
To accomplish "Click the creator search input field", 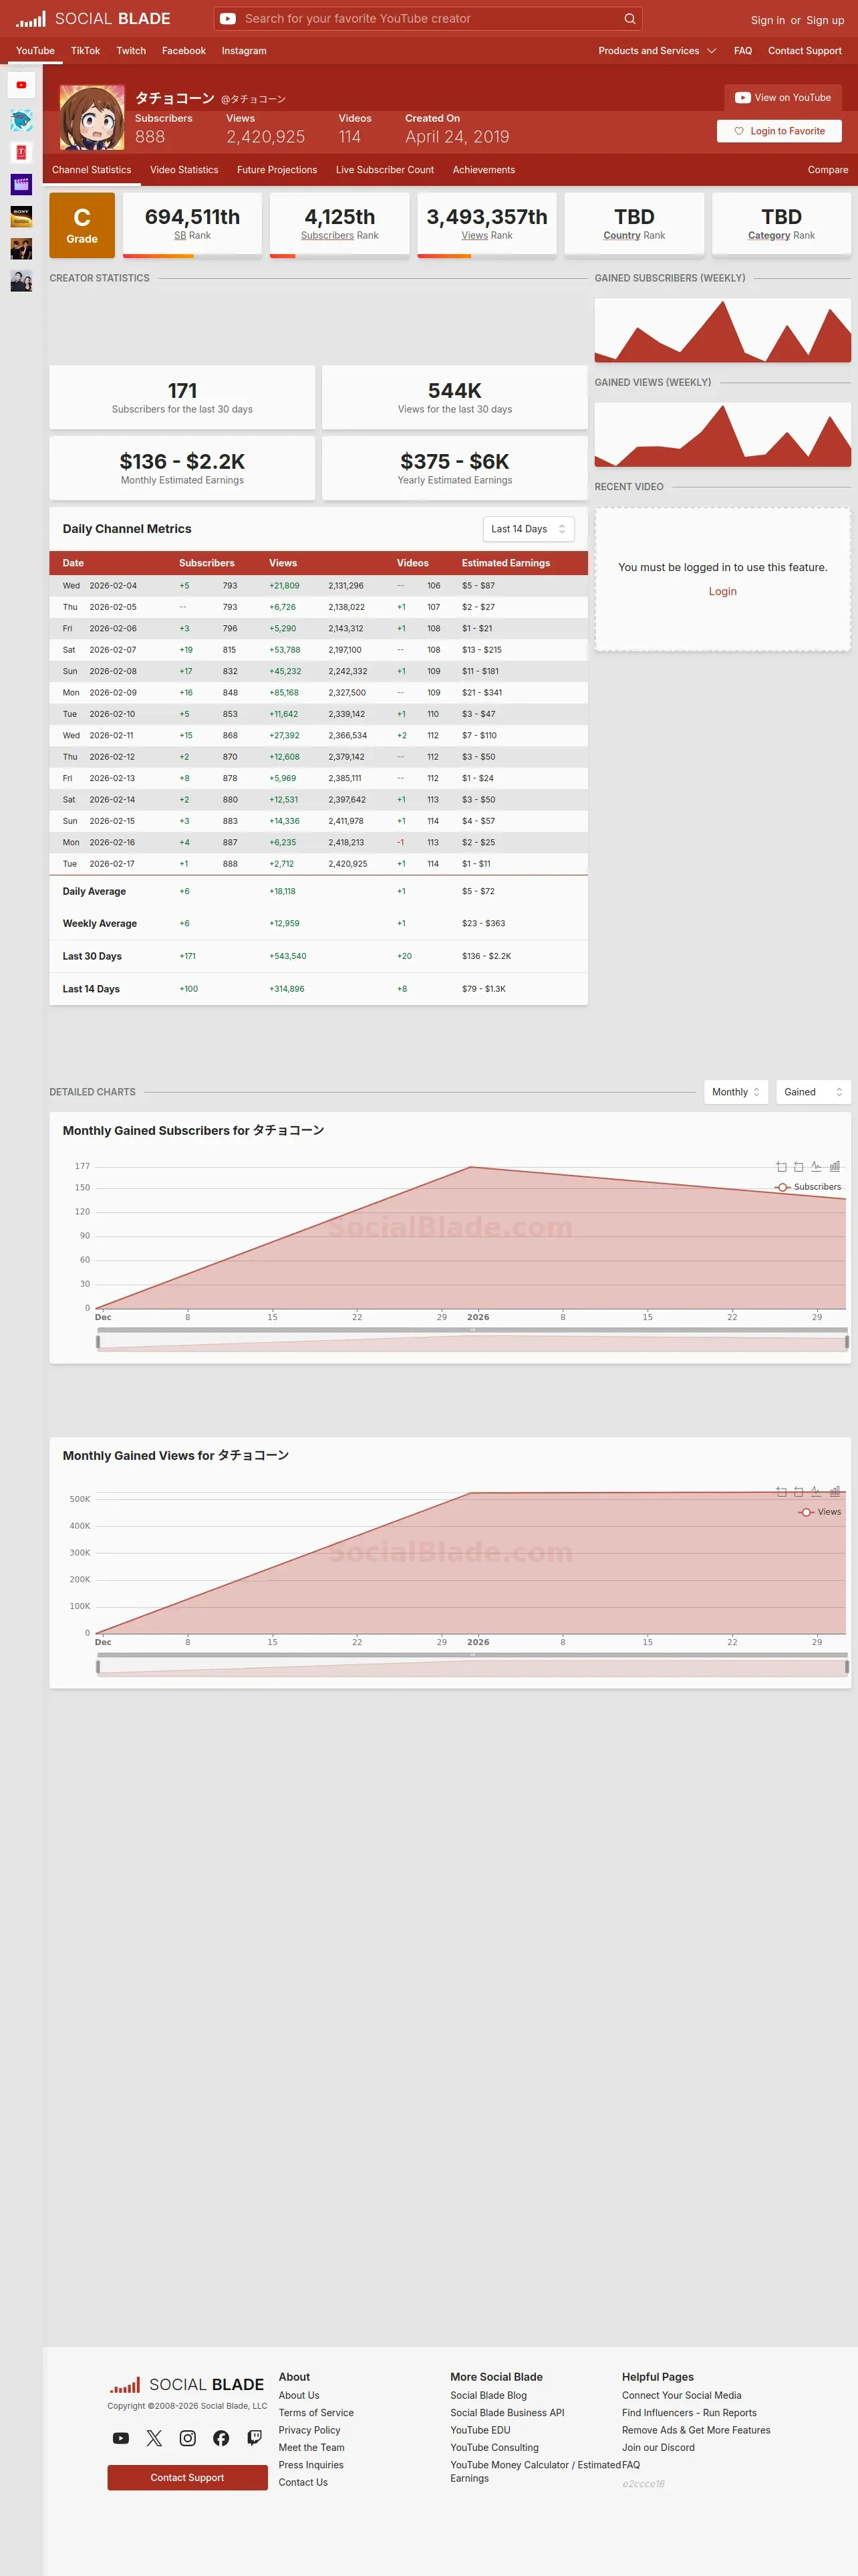I will click(x=428, y=19).
